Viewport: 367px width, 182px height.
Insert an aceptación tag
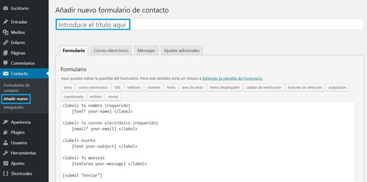337,88
